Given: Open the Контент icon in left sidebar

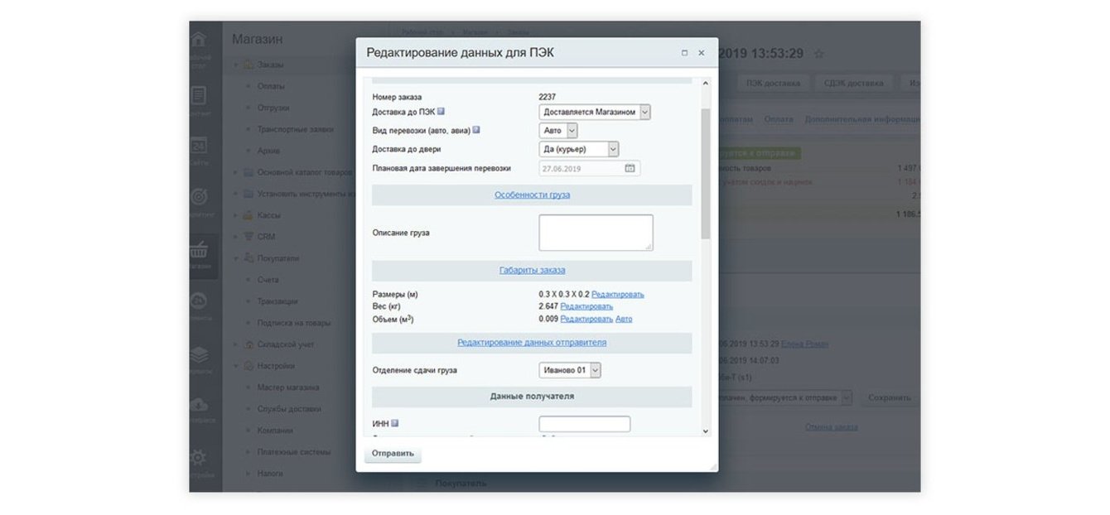Looking at the screenshot, I should click(199, 95).
